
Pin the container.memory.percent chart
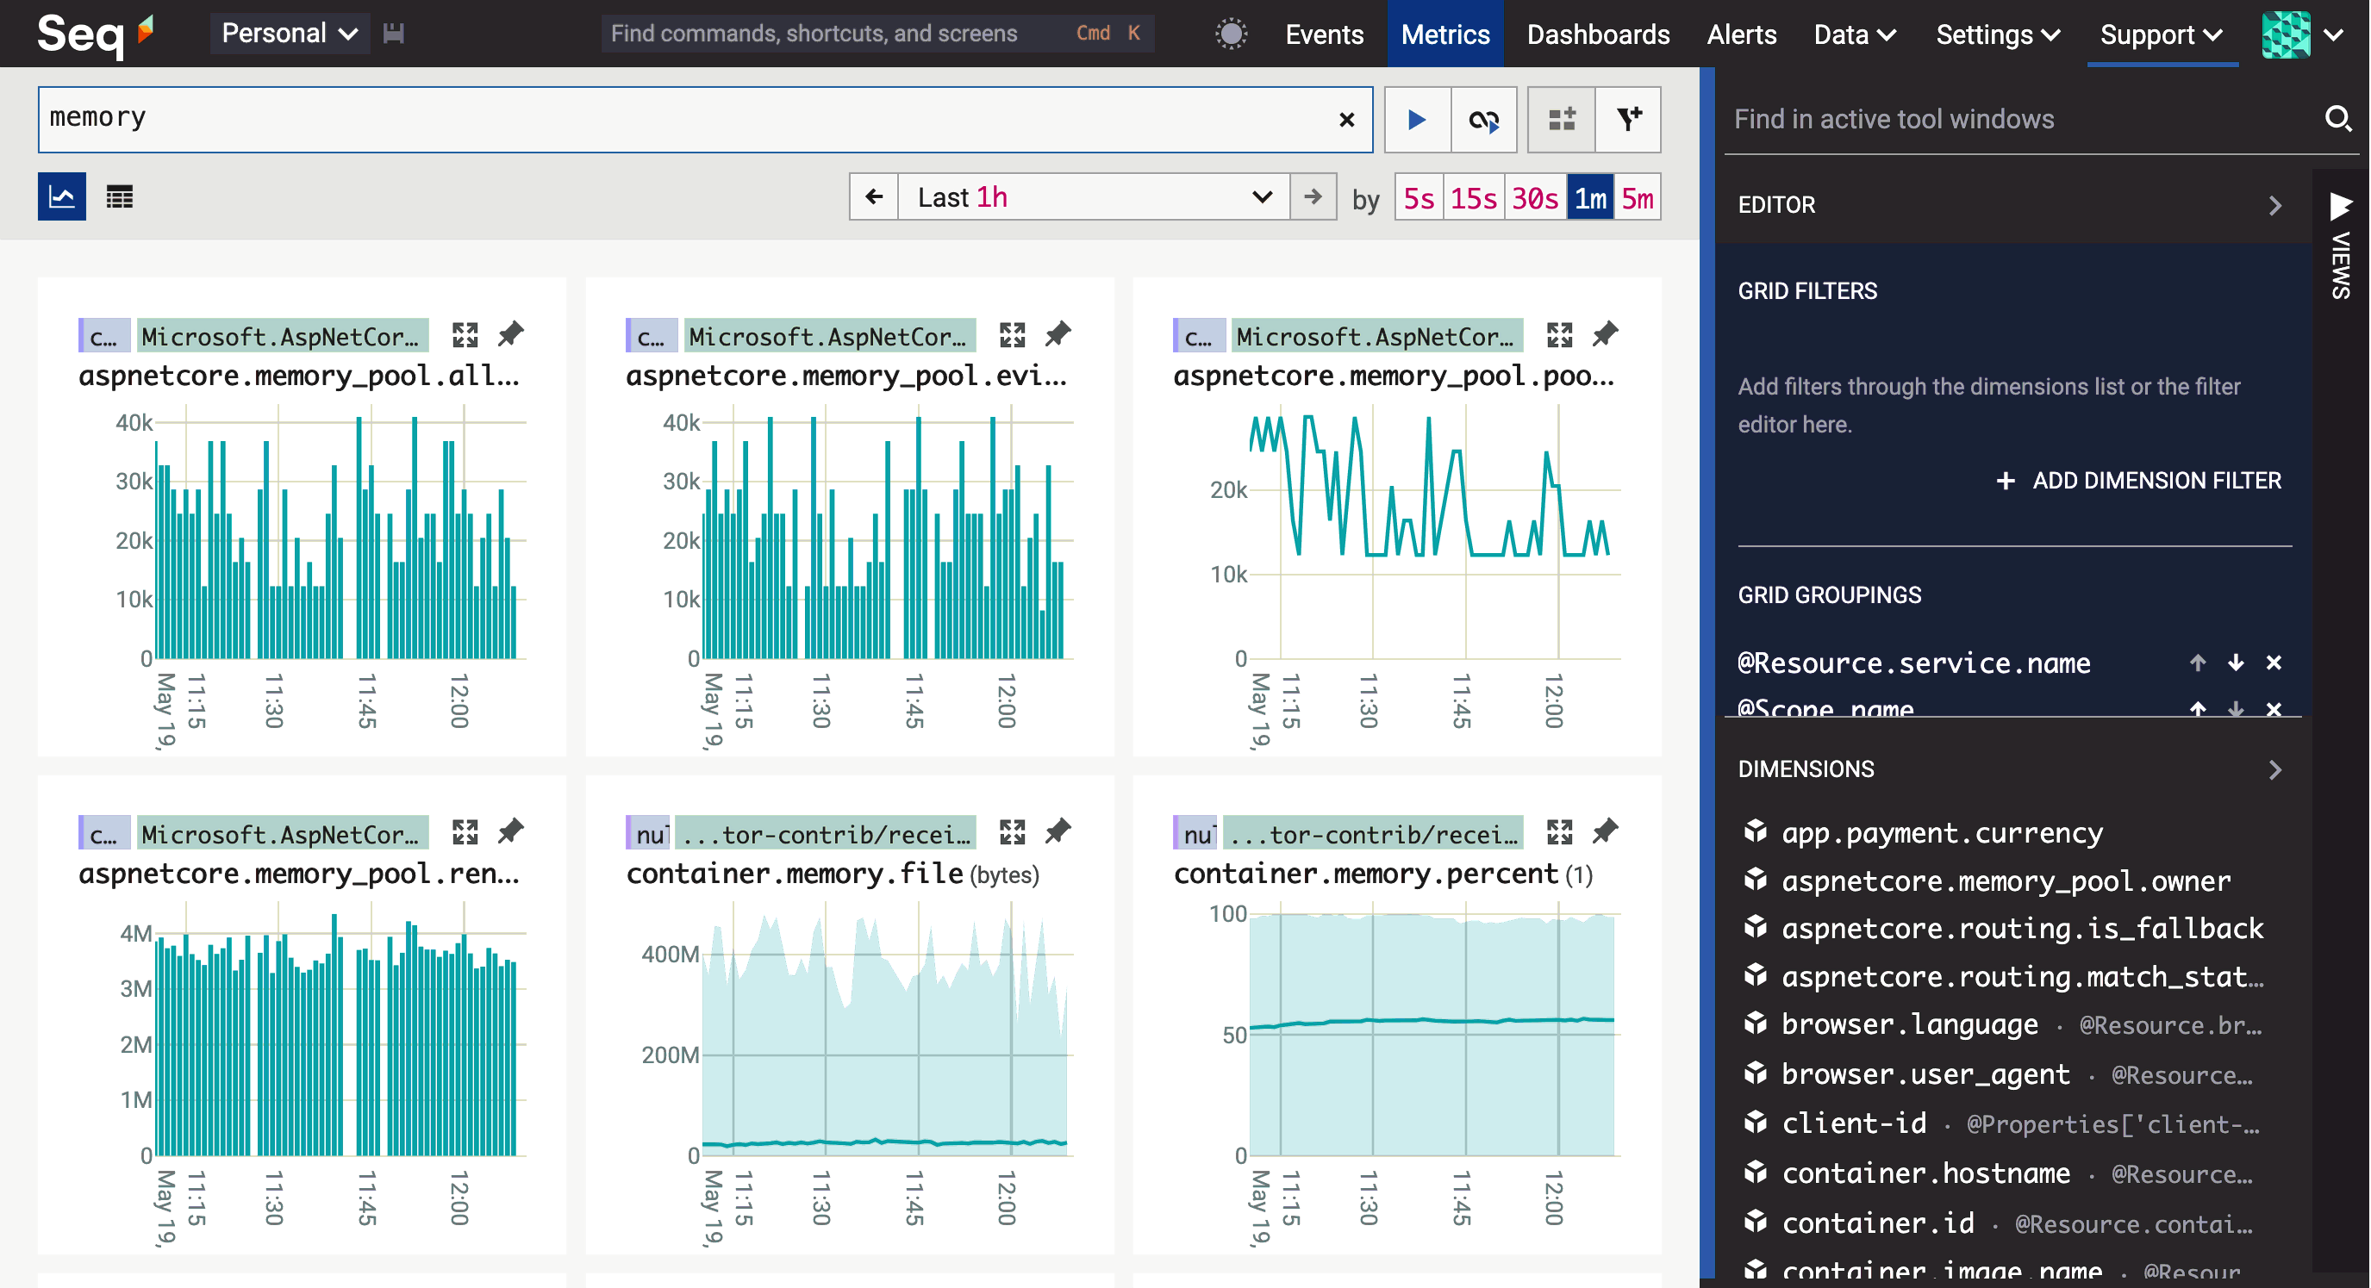coord(1605,831)
